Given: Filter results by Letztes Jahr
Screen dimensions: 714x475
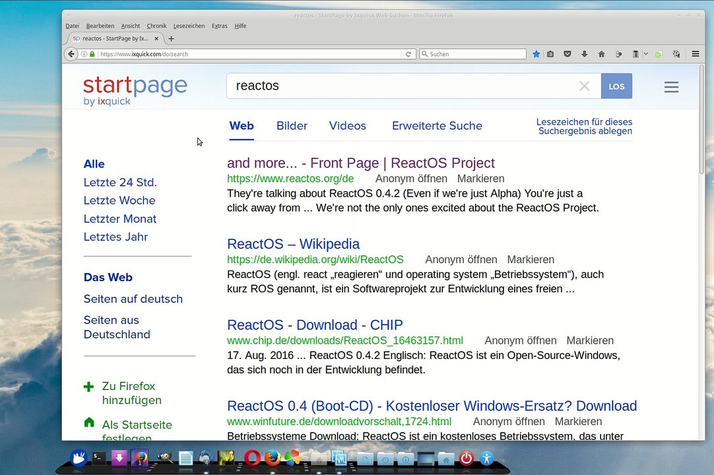Looking at the screenshot, I should click(115, 237).
